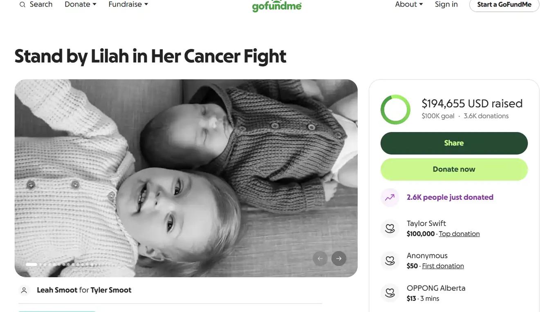Viewport: 556px width, 312px height.
Task: Click the donation icon beside OPPONG Alberta
Action: 390,293
